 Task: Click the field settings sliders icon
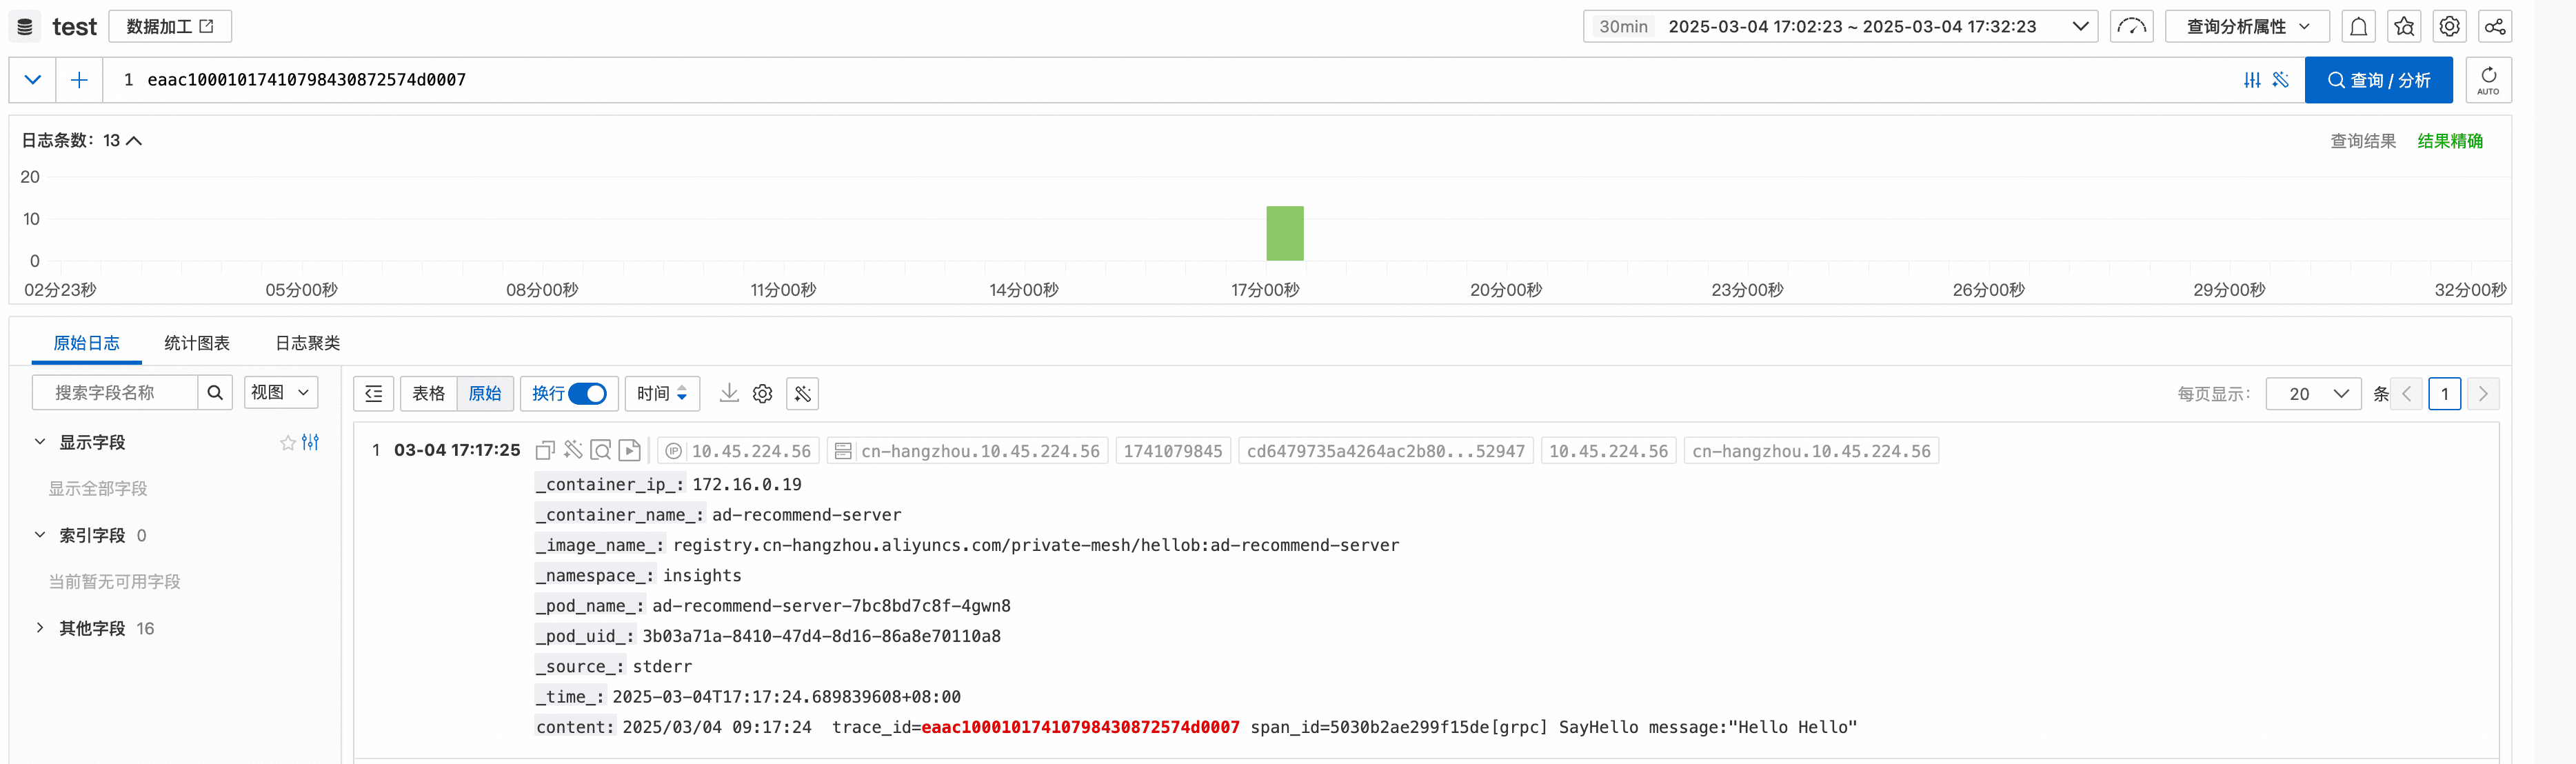[x=311, y=442]
